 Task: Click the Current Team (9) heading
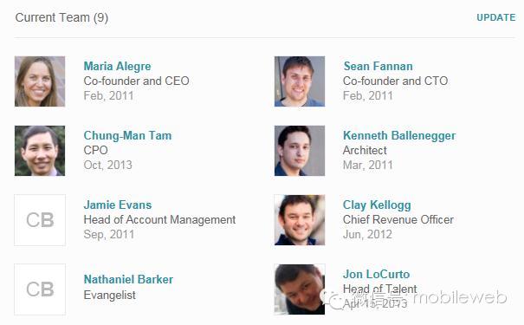(x=61, y=17)
